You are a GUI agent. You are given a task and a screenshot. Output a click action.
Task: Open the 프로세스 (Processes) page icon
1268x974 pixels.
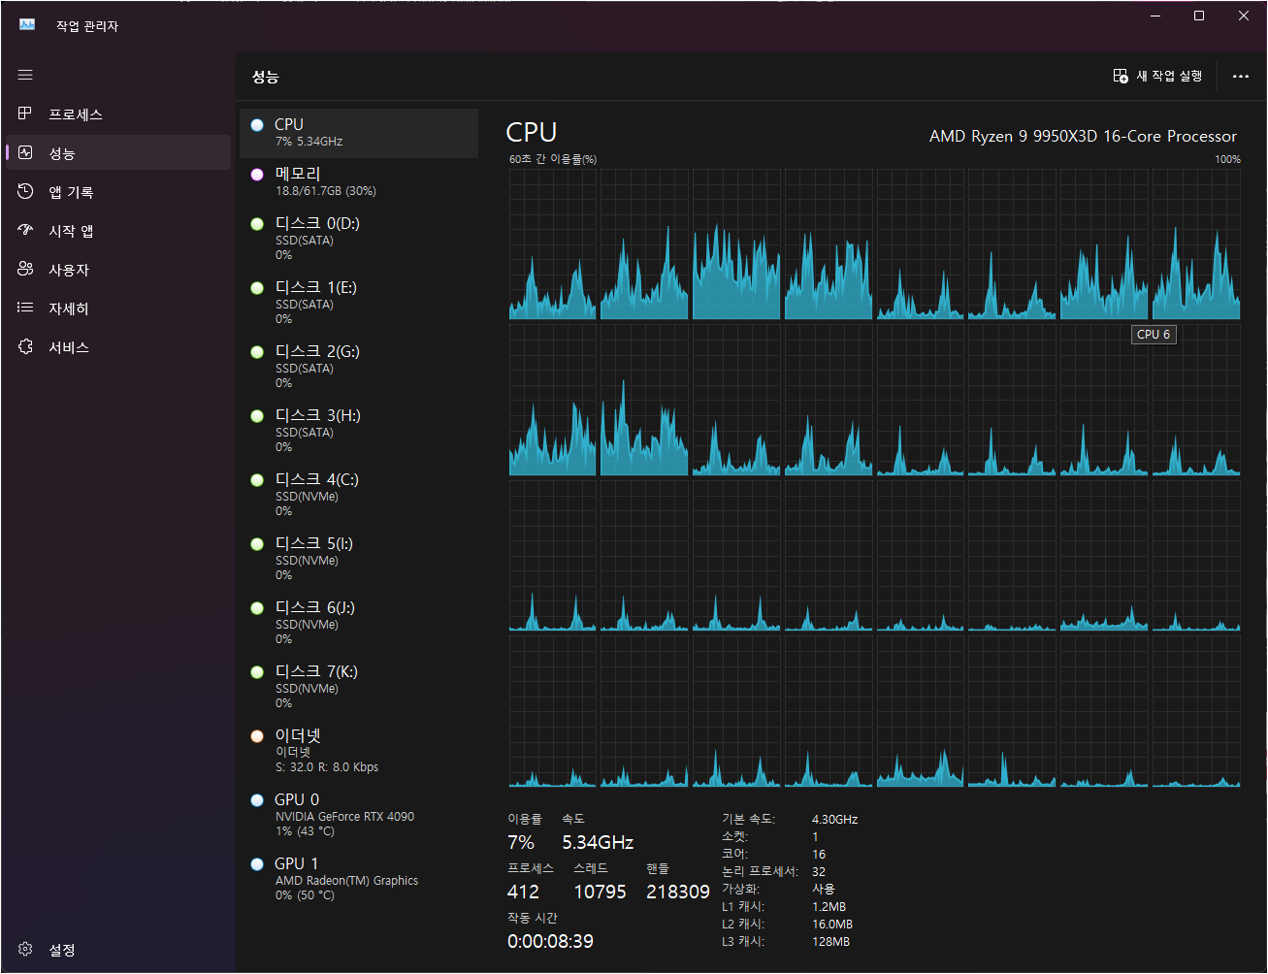pos(25,114)
